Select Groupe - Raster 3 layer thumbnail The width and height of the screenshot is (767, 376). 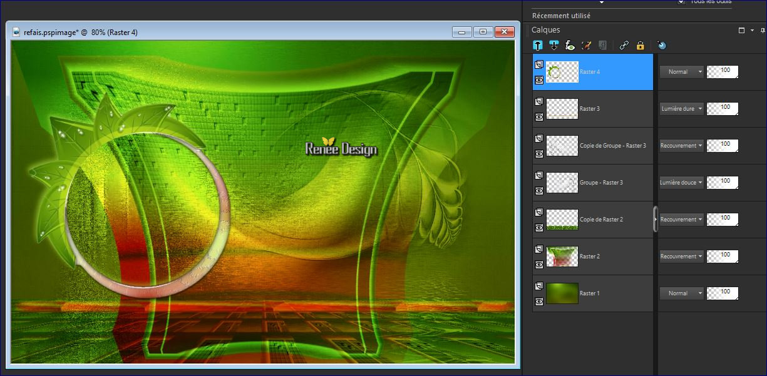562,183
